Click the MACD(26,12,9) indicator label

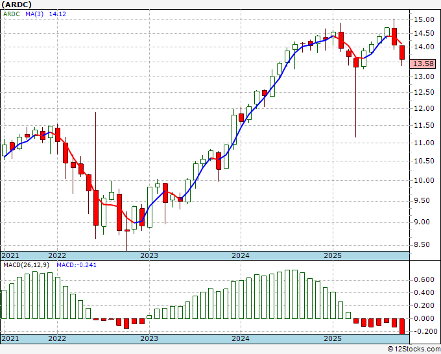click(x=27, y=265)
